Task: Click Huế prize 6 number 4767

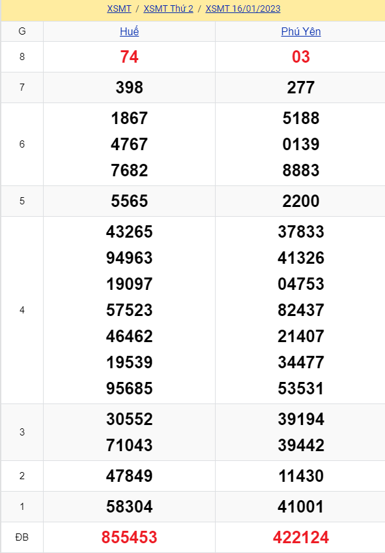Action: [x=129, y=144]
